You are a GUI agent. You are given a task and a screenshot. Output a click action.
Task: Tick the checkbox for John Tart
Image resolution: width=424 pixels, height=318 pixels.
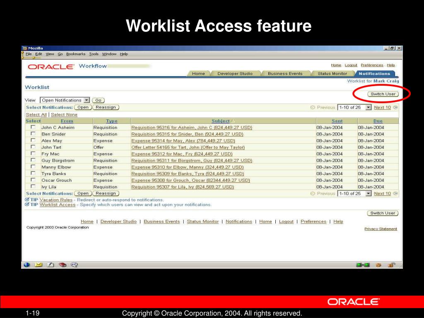pos(33,147)
